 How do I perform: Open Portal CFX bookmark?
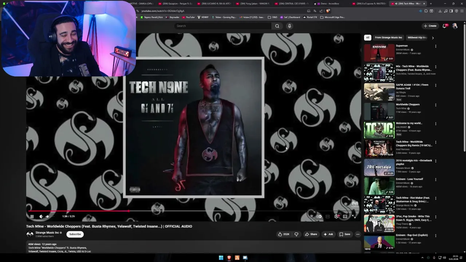pyautogui.click(x=310, y=17)
